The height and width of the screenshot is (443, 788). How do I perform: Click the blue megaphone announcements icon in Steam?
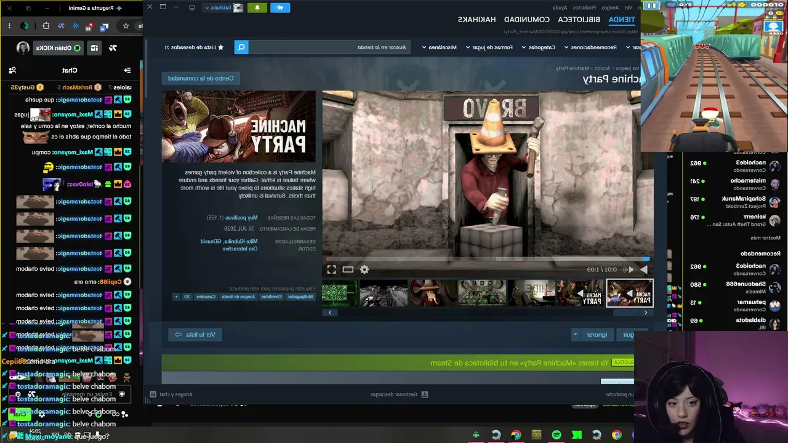pos(280,7)
